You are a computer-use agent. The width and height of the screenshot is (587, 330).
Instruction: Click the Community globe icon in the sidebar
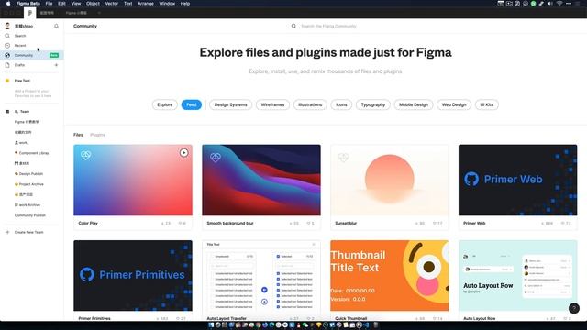[7, 55]
